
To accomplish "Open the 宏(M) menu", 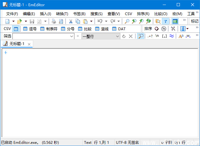I will (177, 14).
